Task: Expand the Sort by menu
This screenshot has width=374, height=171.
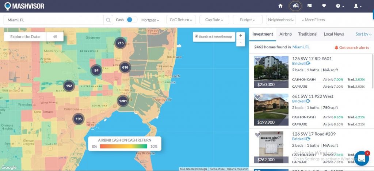Action: [363, 34]
